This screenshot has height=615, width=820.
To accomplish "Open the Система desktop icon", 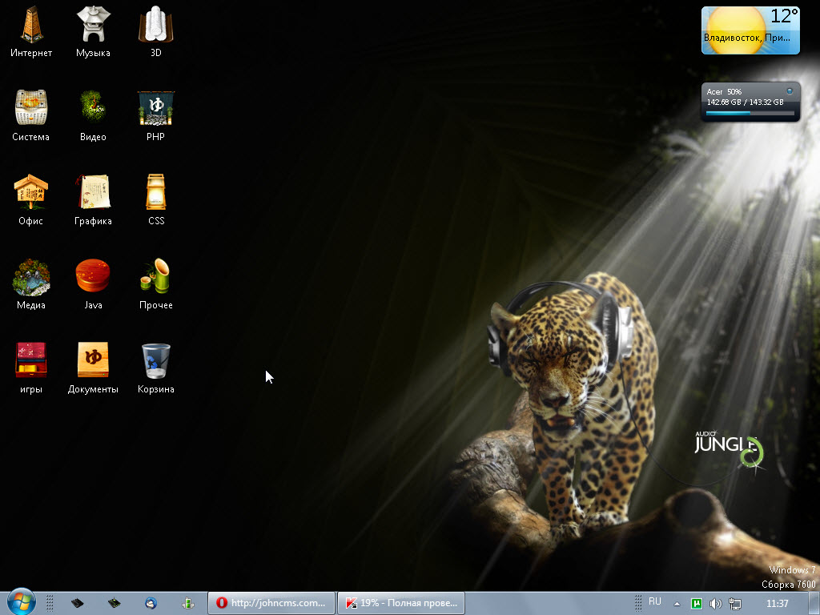I will 31,110.
